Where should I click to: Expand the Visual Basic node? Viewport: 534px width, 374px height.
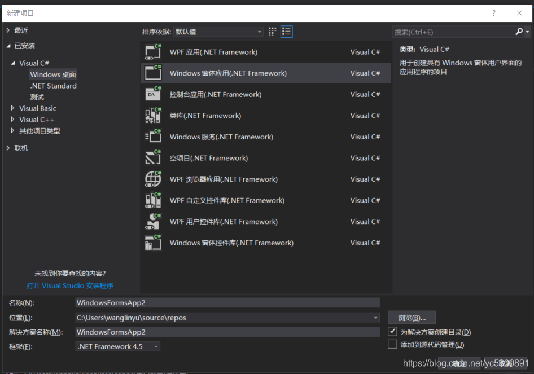pos(12,108)
